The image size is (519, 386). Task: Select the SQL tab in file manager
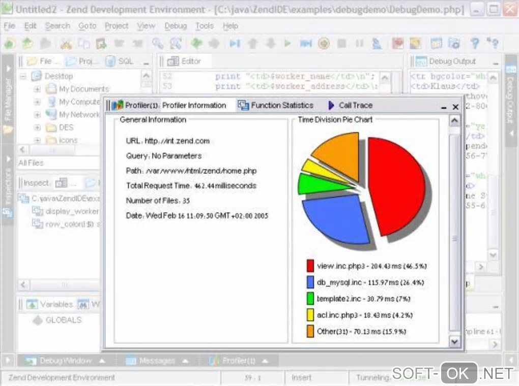[x=120, y=61]
